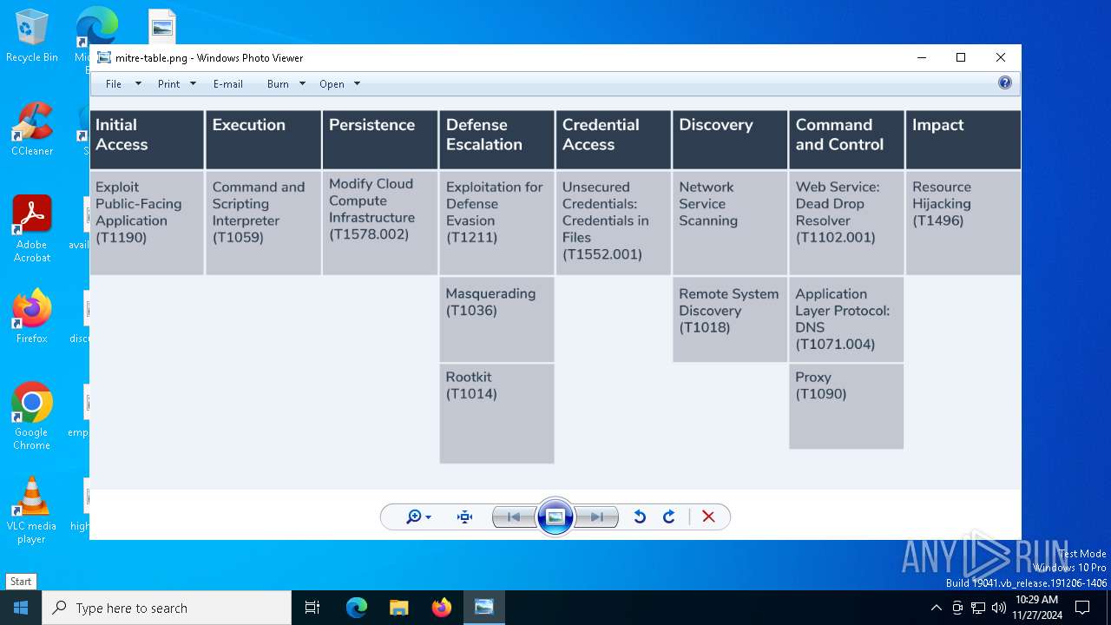Expand the Burn dropdown arrow

tap(302, 84)
